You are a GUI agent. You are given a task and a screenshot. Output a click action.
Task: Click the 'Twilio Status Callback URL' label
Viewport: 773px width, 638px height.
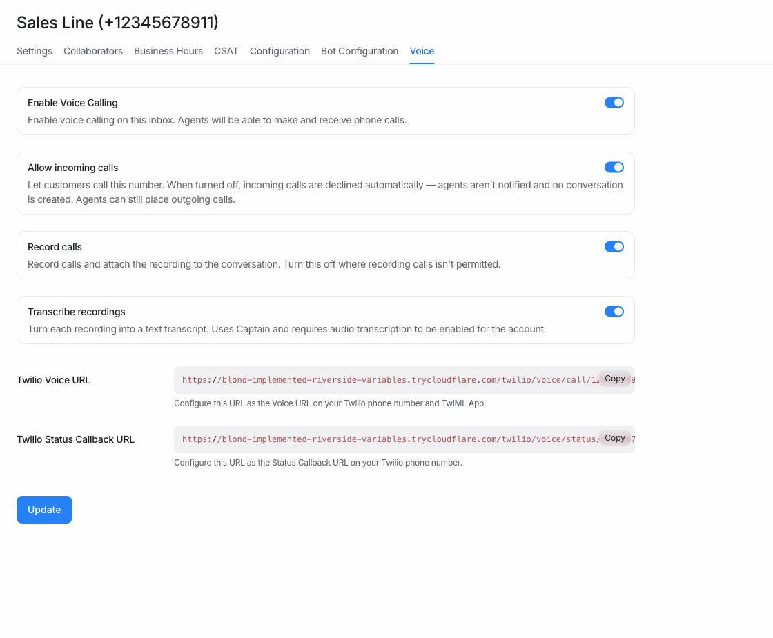75,439
